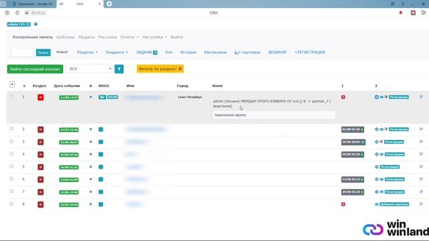Image resolution: width=429 pixels, height=241 pixels.
Task: Expand the Разделы dropdown in the toolbar
Action: pos(87,52)
